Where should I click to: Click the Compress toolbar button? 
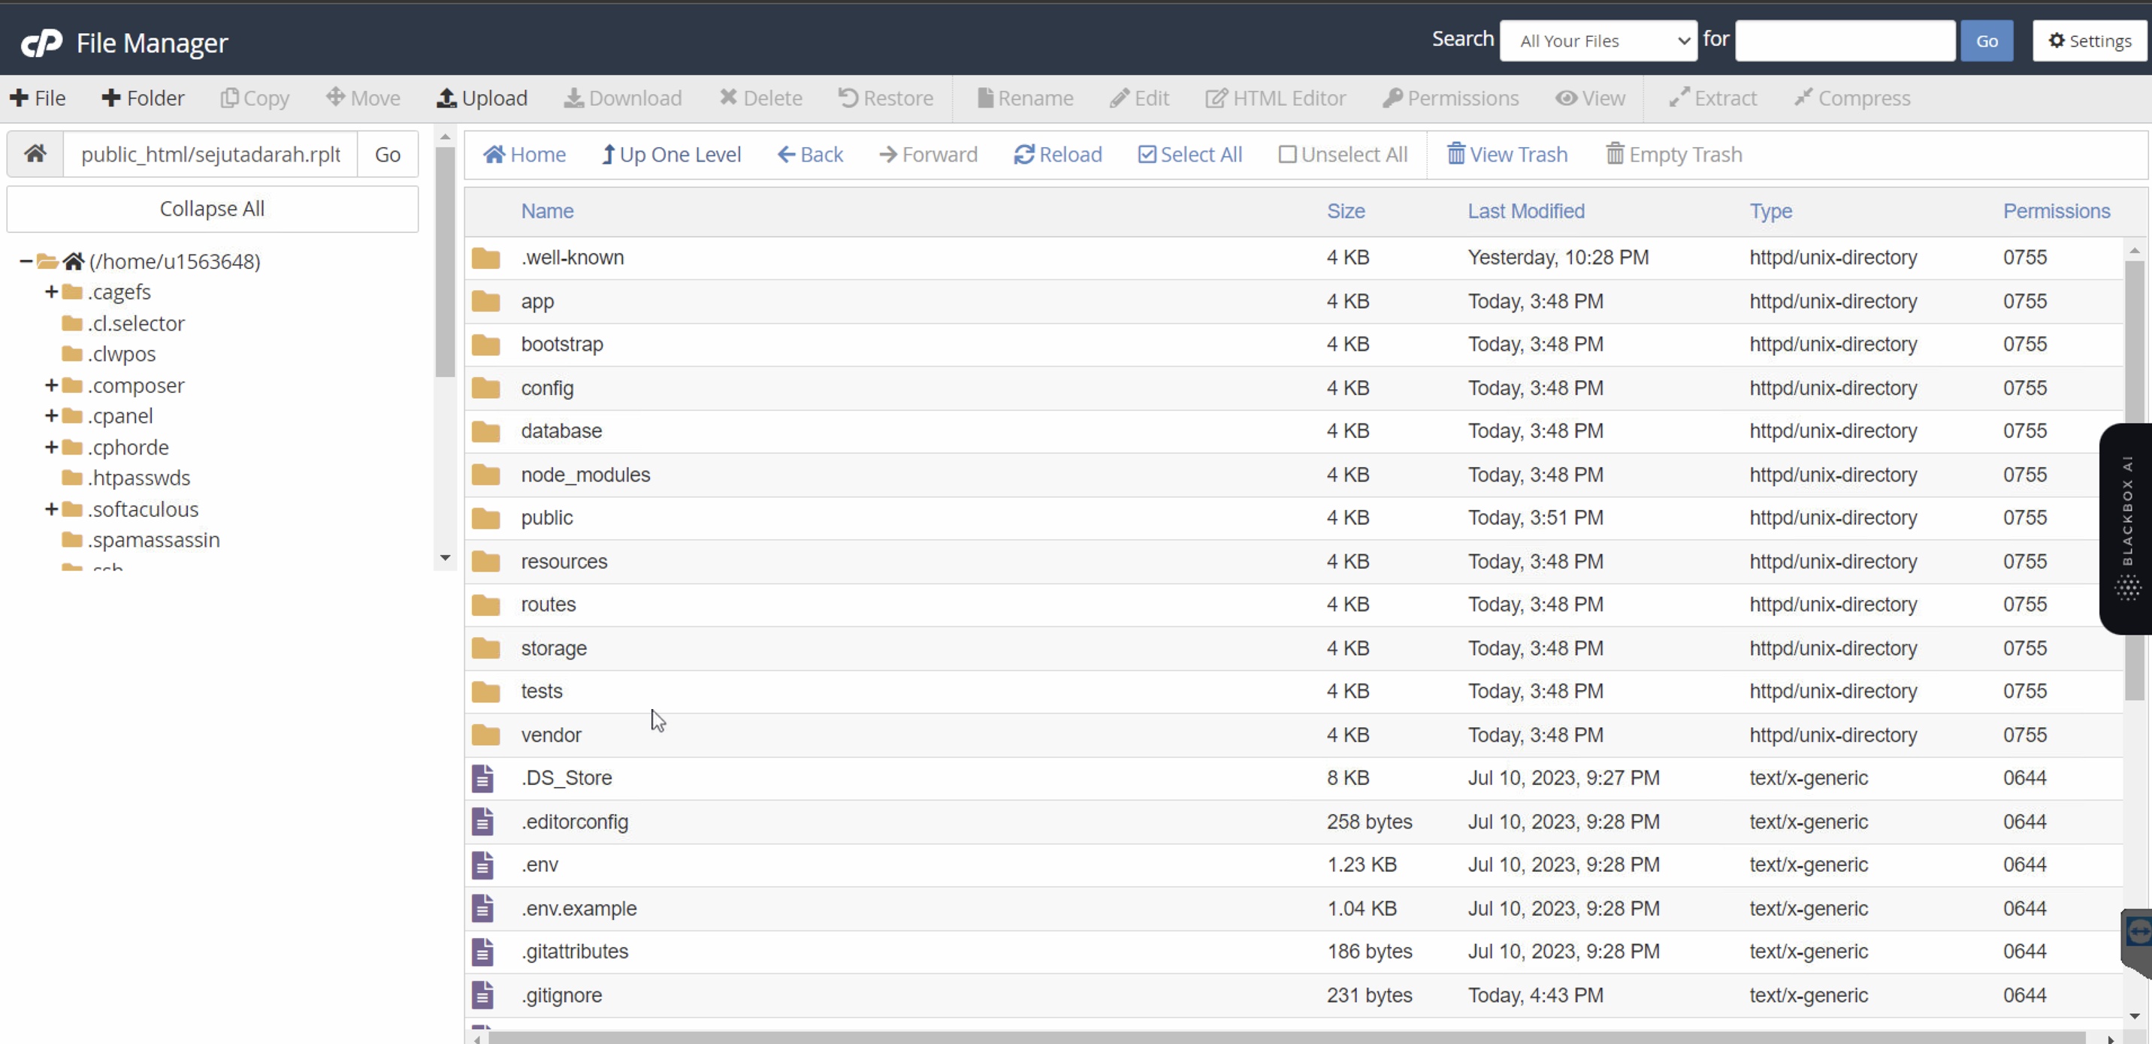[x=1852, y=98]
